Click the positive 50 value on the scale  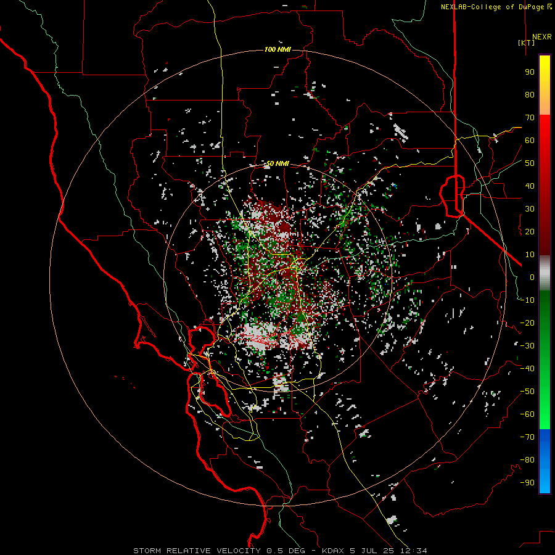pyautogui.click(x=530, y=163)
